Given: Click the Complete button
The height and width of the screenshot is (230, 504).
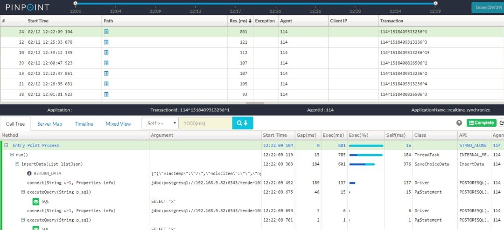Looking at the screenshot, I should point(482,123).
